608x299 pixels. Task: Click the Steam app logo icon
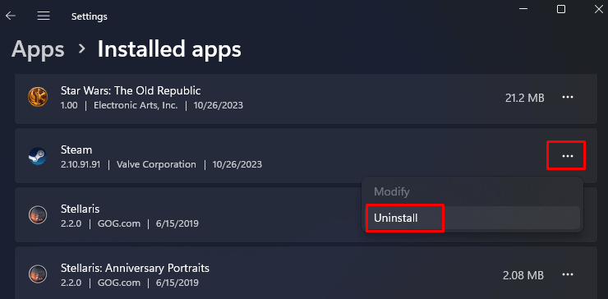click(38, 156)
